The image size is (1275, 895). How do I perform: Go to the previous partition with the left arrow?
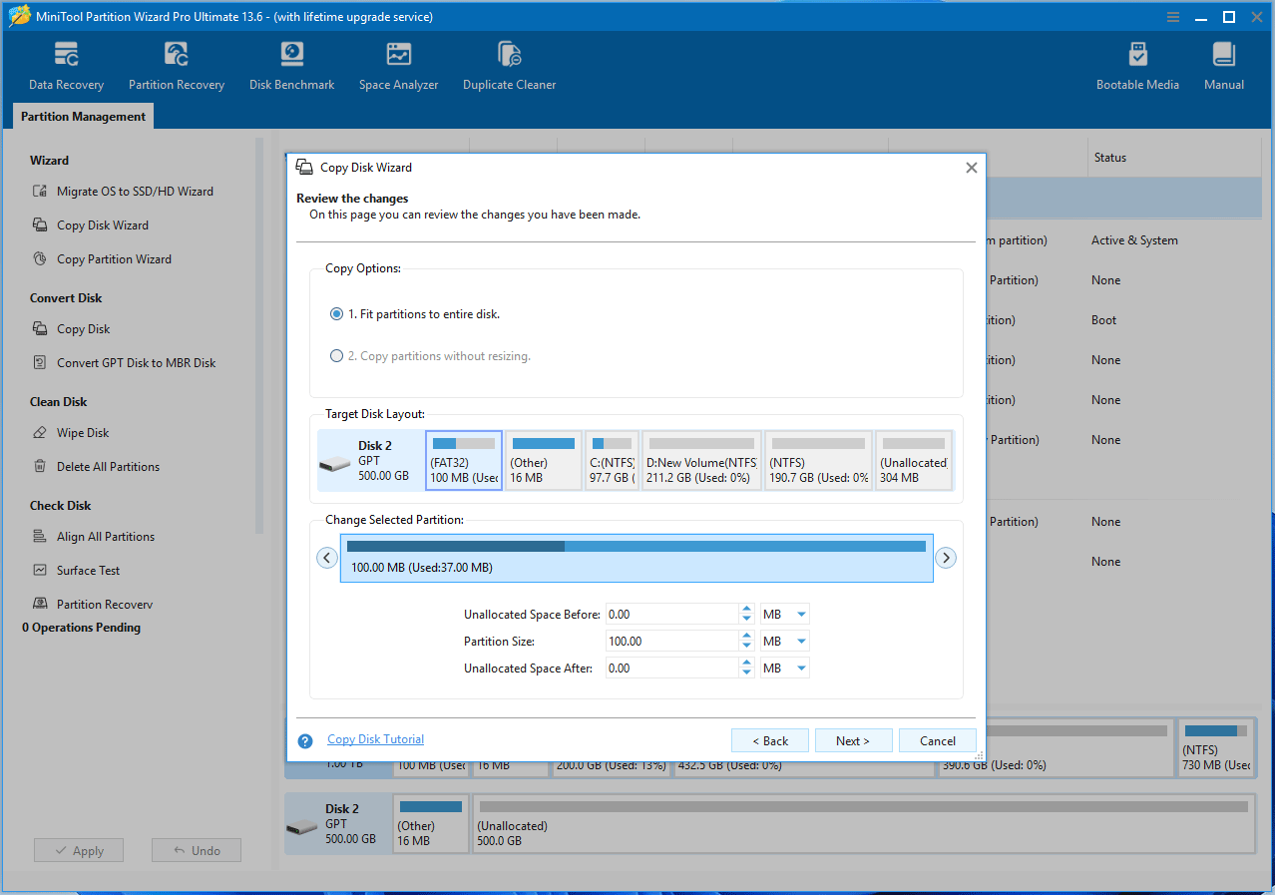click(x=327, y=558)
